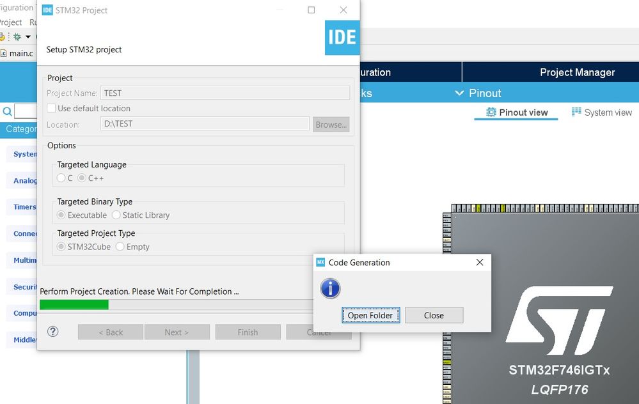Click the STM32F746IGTx chip name label

click(x=559, y=369)
